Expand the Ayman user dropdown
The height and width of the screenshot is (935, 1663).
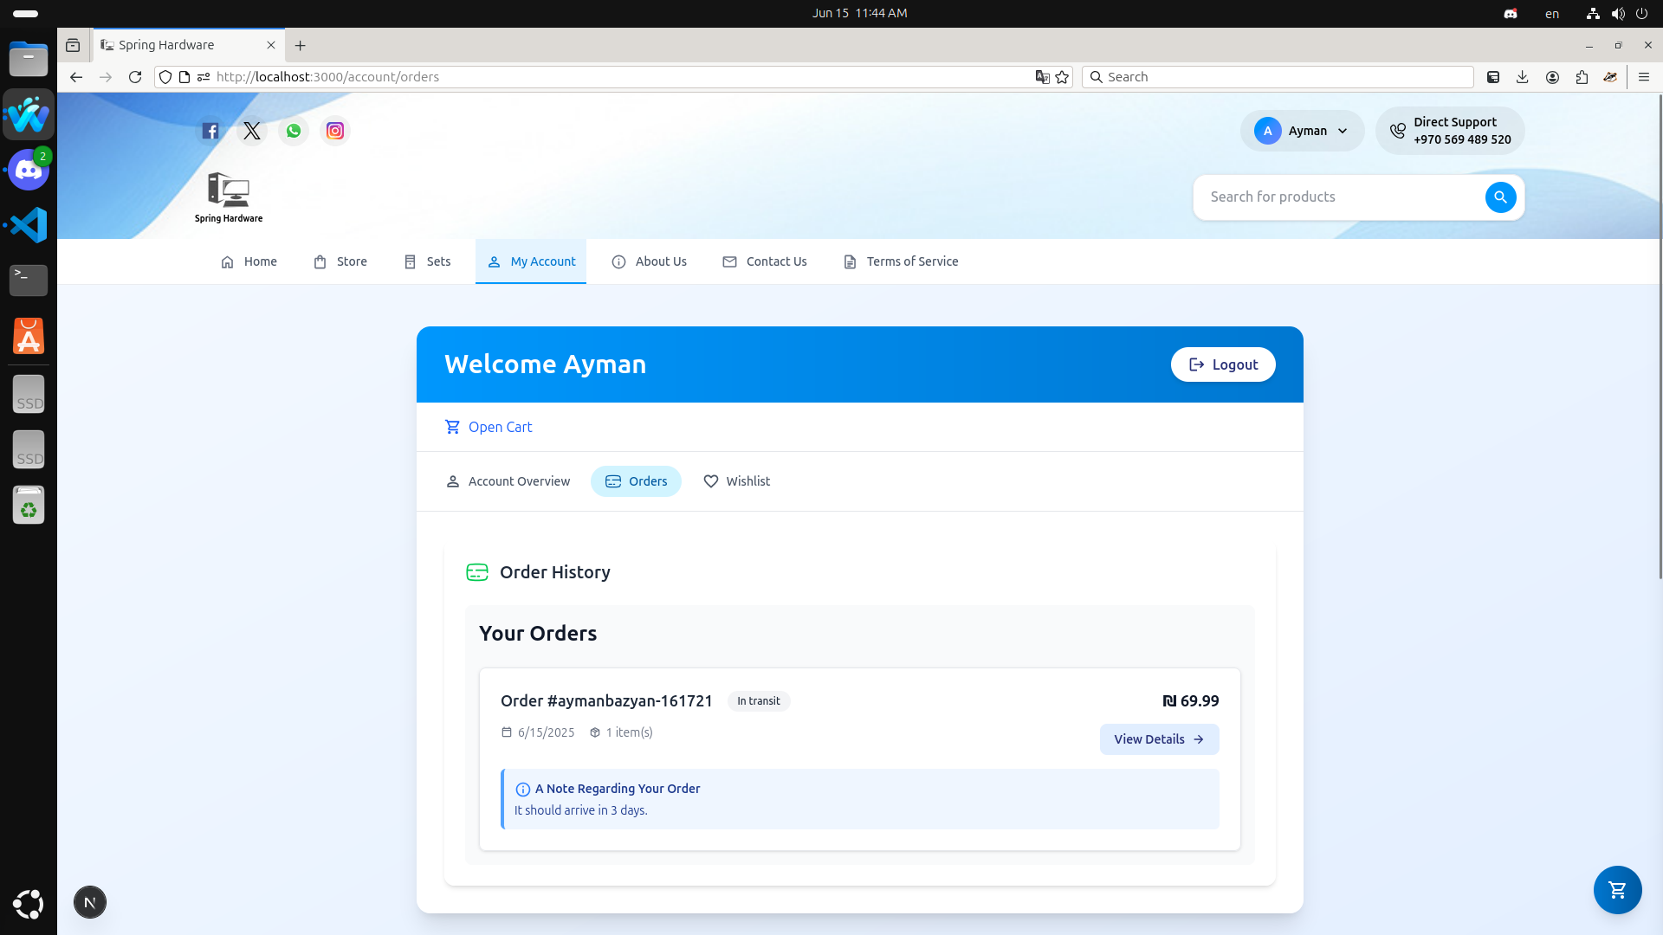1302,131
